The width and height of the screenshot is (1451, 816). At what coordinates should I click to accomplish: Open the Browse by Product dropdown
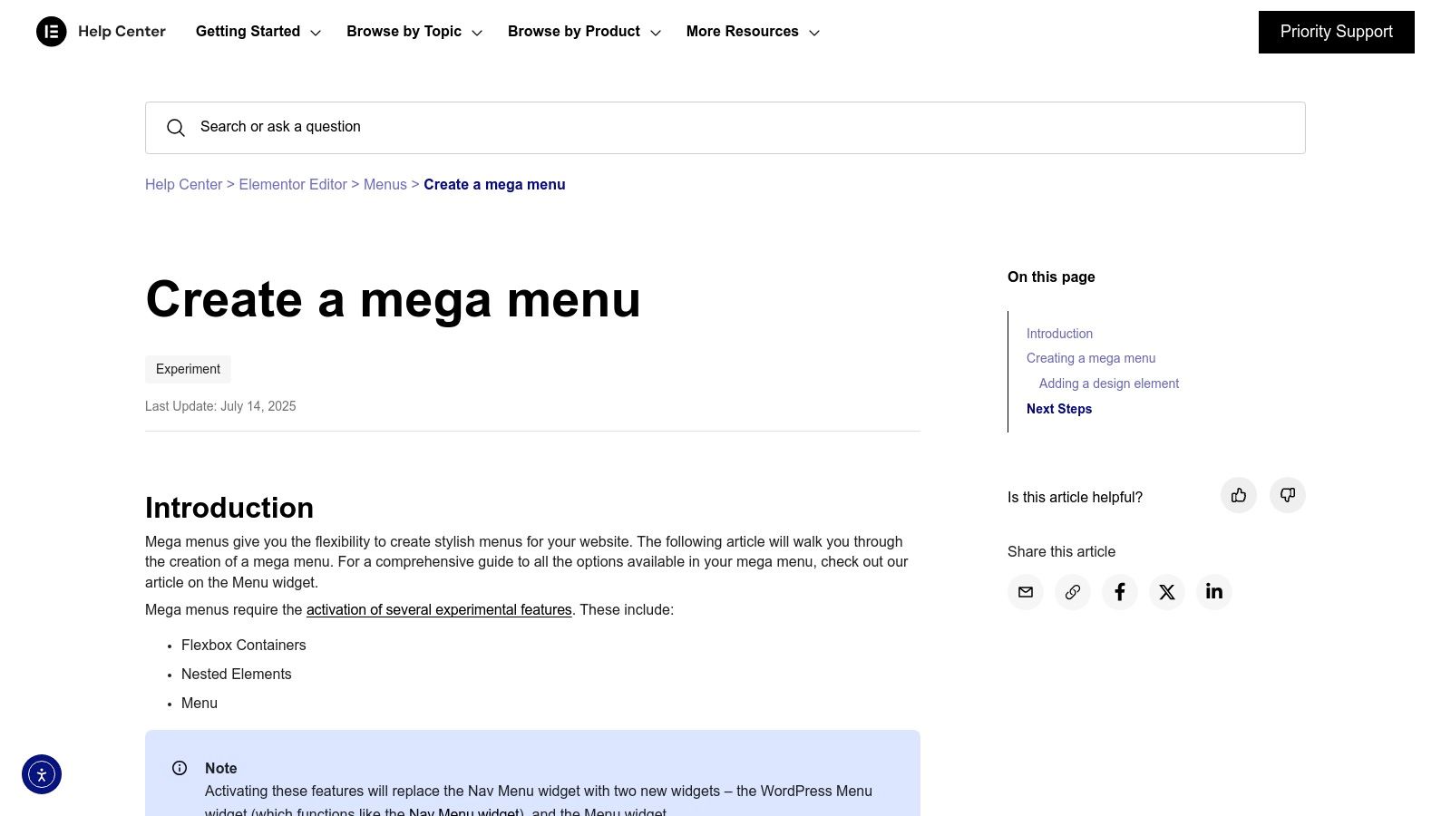584,32
